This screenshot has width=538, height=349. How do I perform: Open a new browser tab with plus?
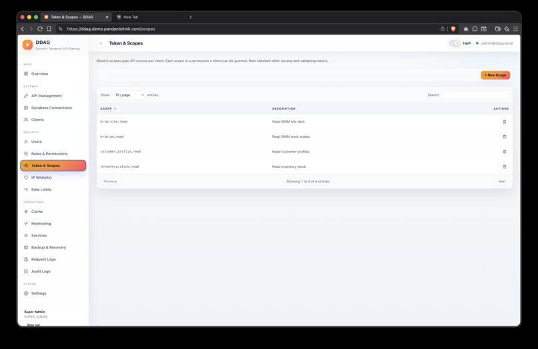[x=191, y=17]
